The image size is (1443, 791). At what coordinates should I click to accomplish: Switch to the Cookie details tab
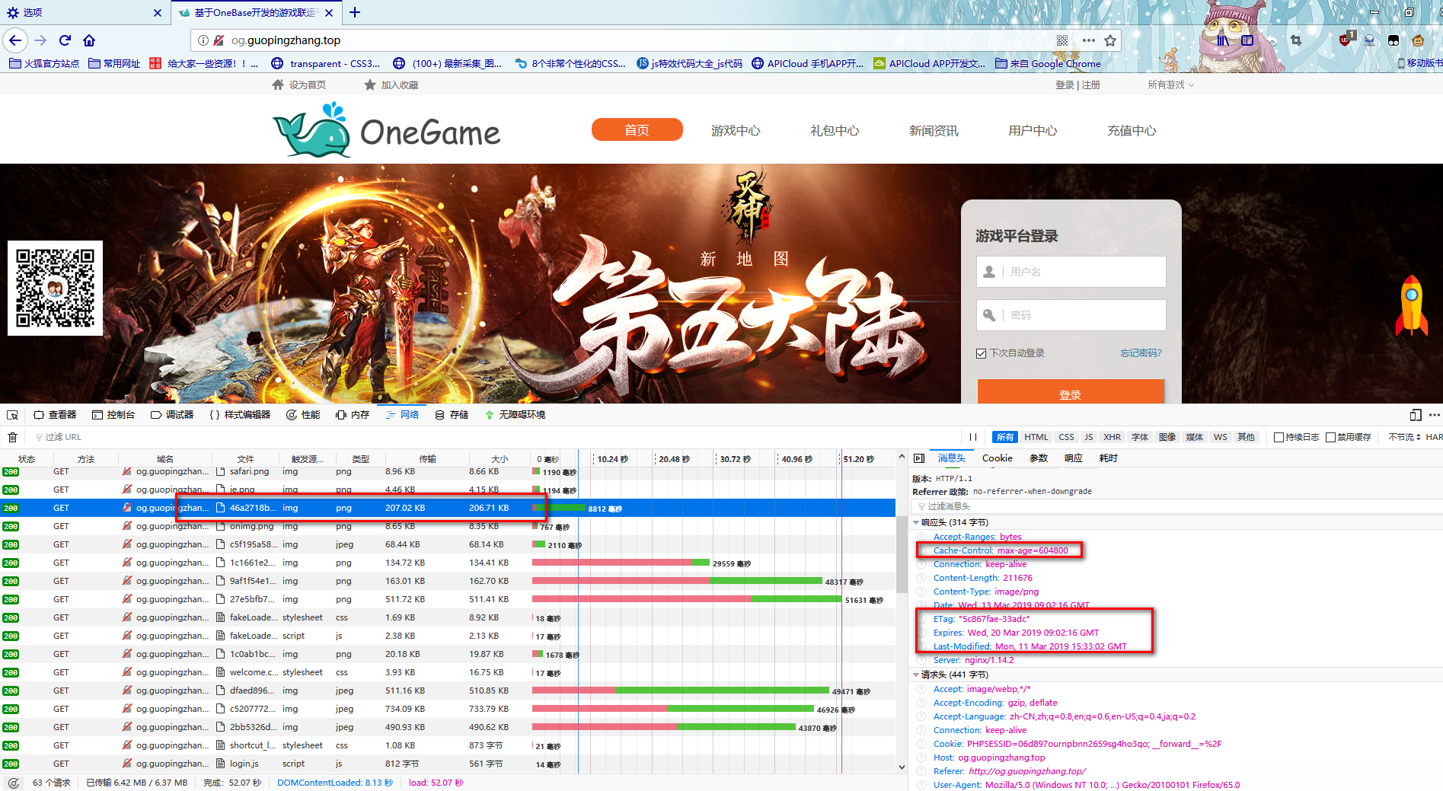click(998, 458)
